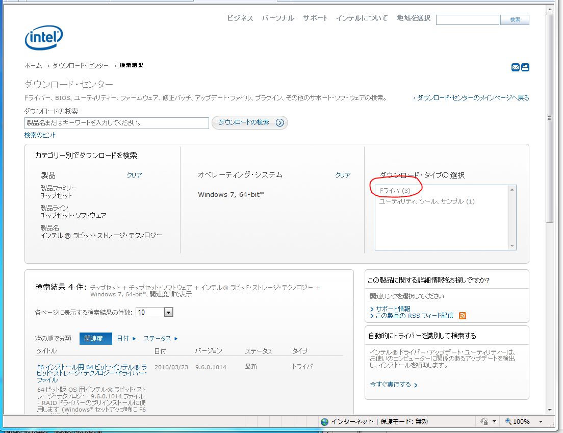563x433 pixels.
Task: Click the 検索のヒント link
Action: (40, 135)
